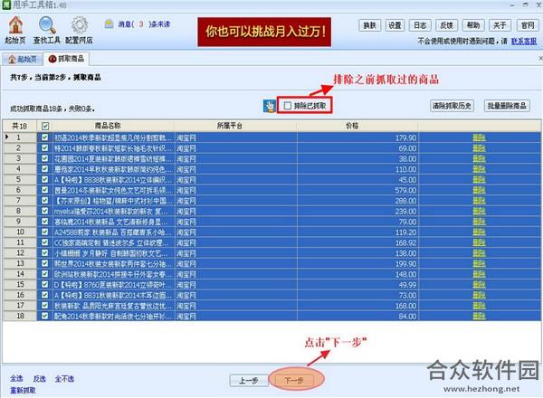Viewport: 543px width, 398px height.
Task: Click the 联系客服 link
Action: pos(524,42)
